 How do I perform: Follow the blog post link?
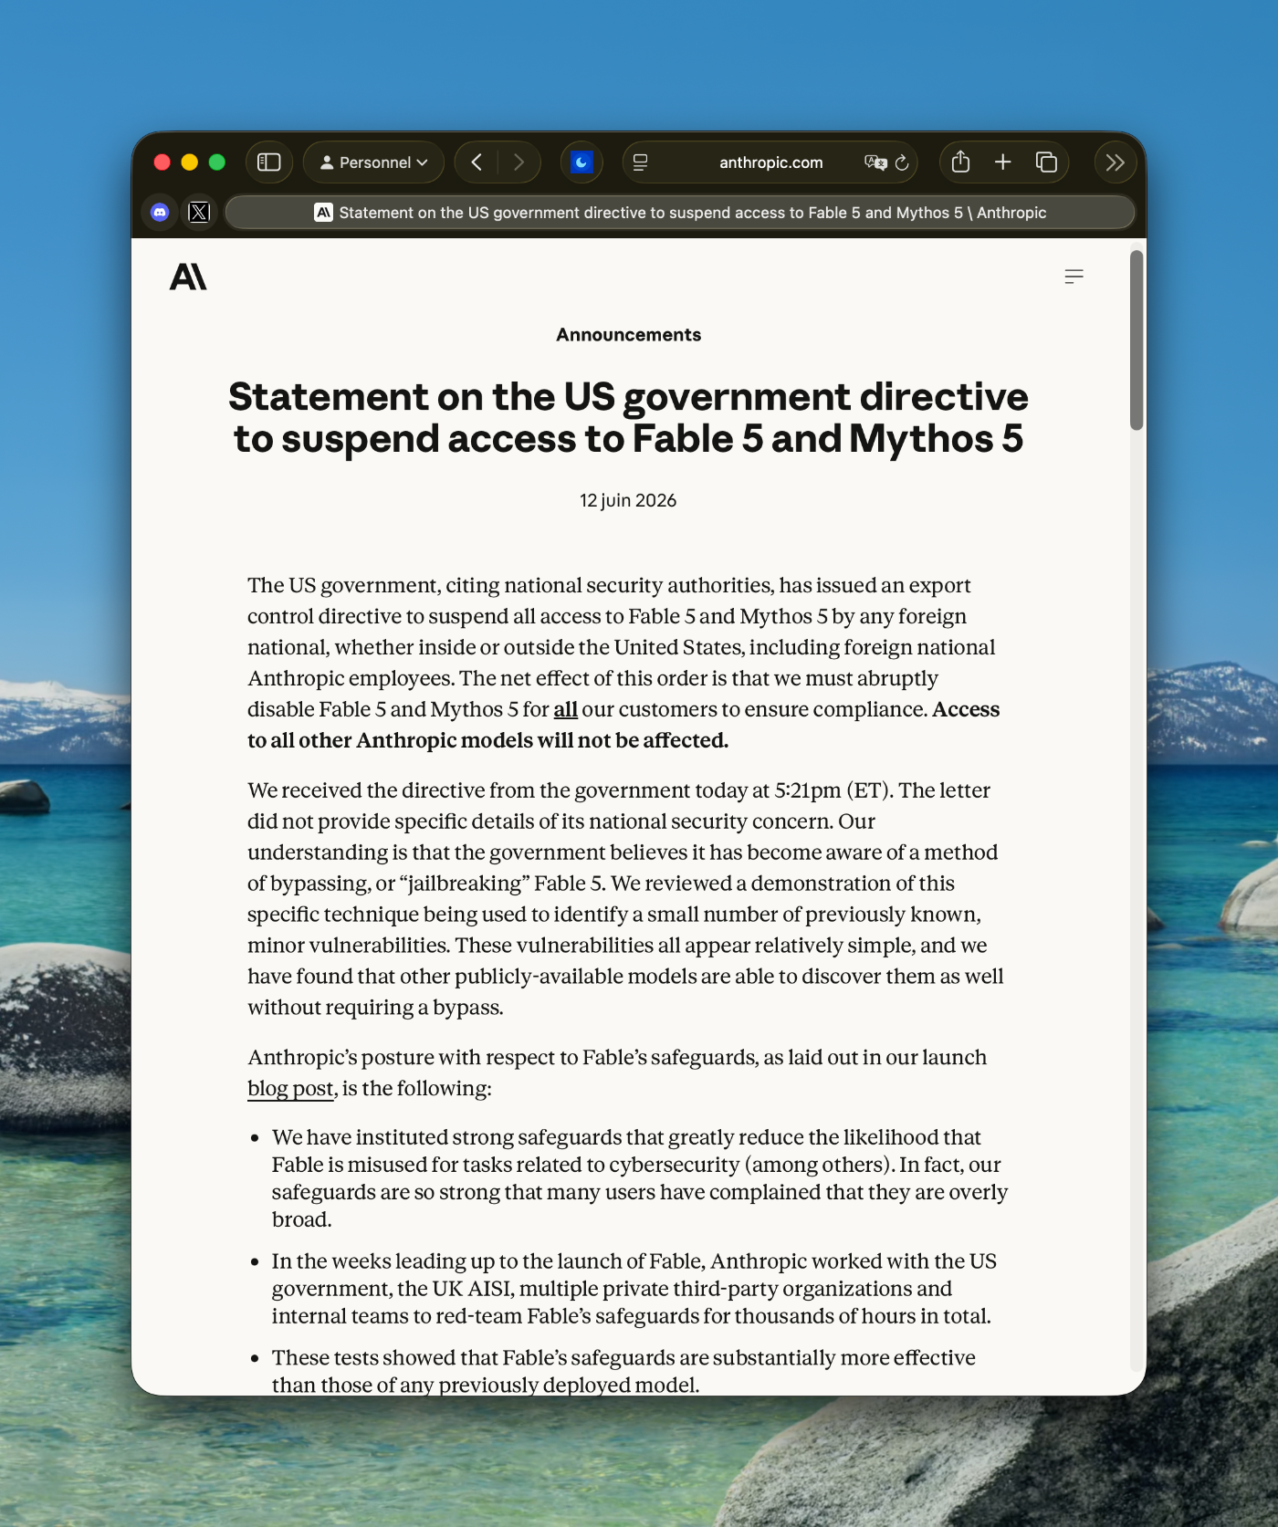[x=290, y=1089]
